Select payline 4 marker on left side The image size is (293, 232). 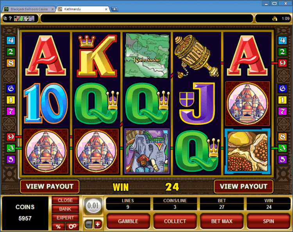(x=11, y=40)
